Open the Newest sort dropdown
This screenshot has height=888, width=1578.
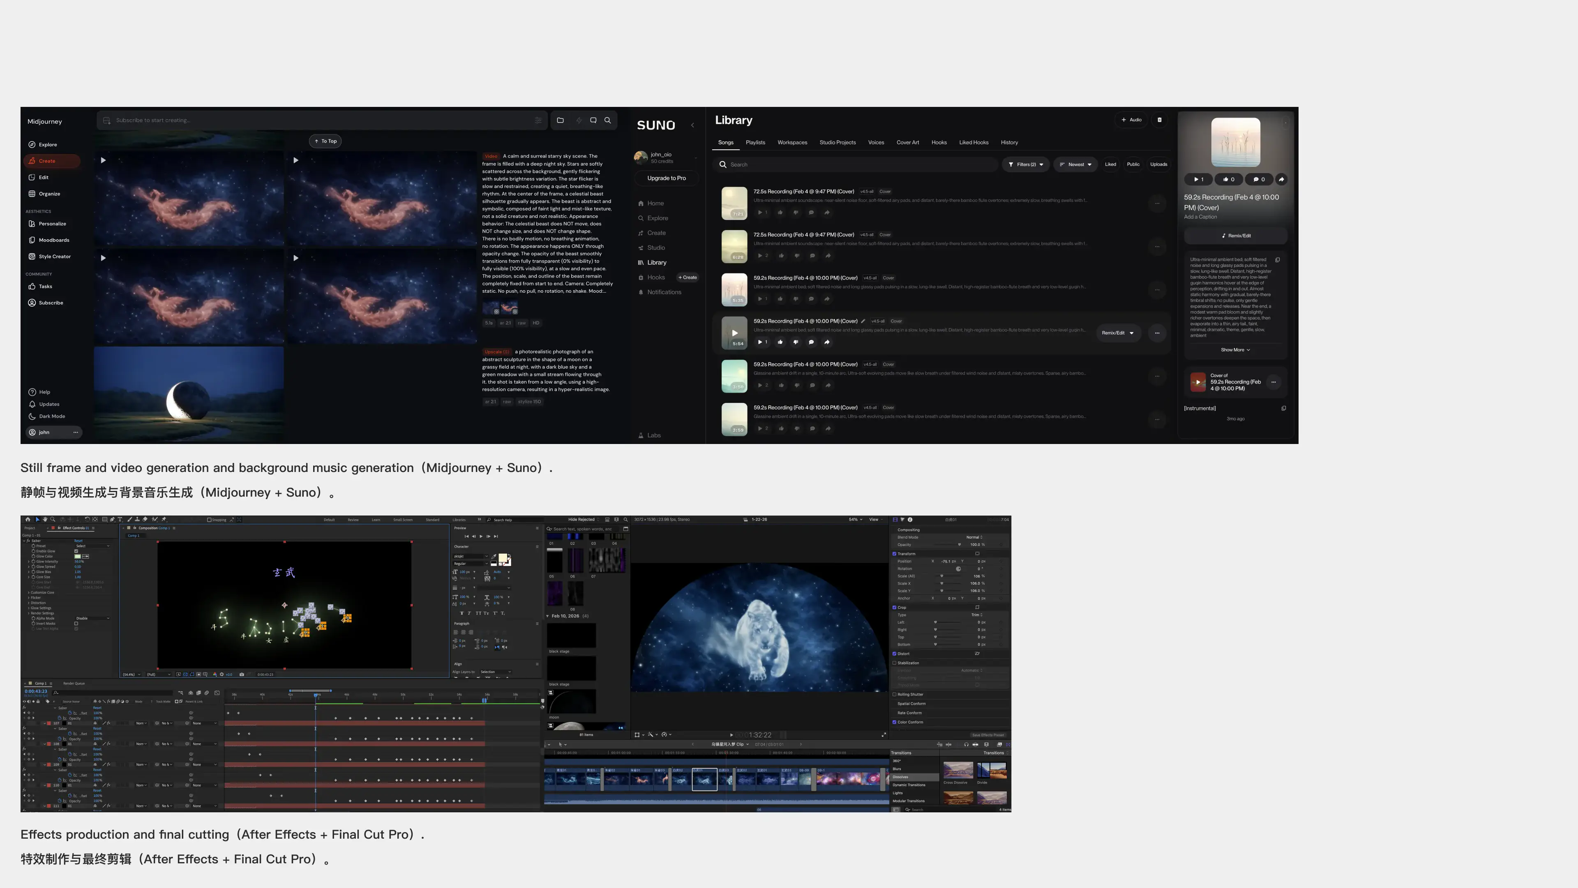(x=1076, y=165)
